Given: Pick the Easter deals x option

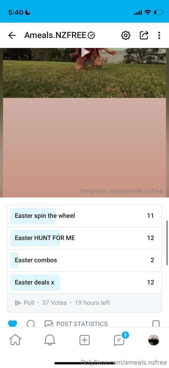Looking at the screenshot, I should pos(84,282).
